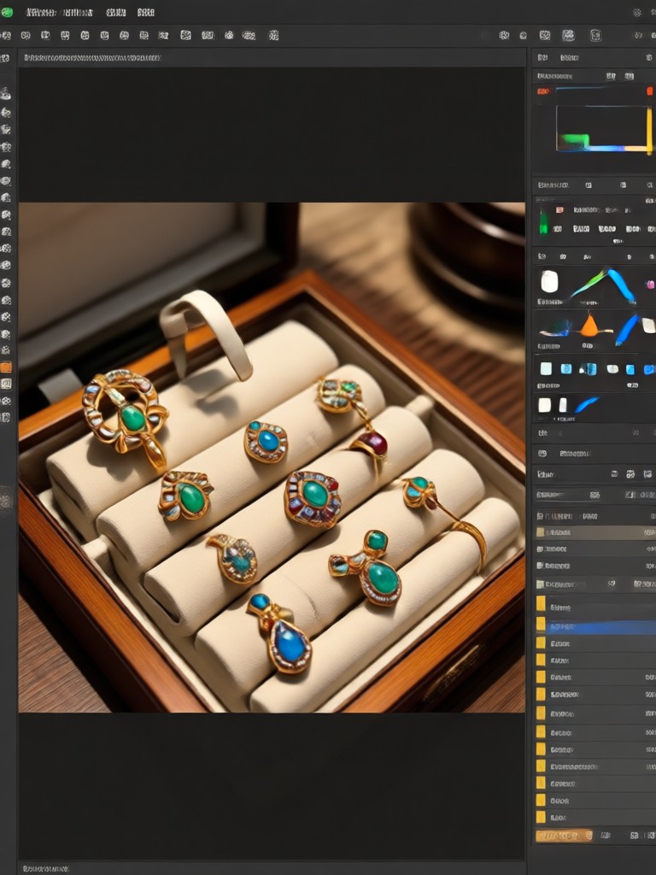This screenshot has height=875, width=656.
Task: Click the red label beside the histogram
Action: click(542, 91)
